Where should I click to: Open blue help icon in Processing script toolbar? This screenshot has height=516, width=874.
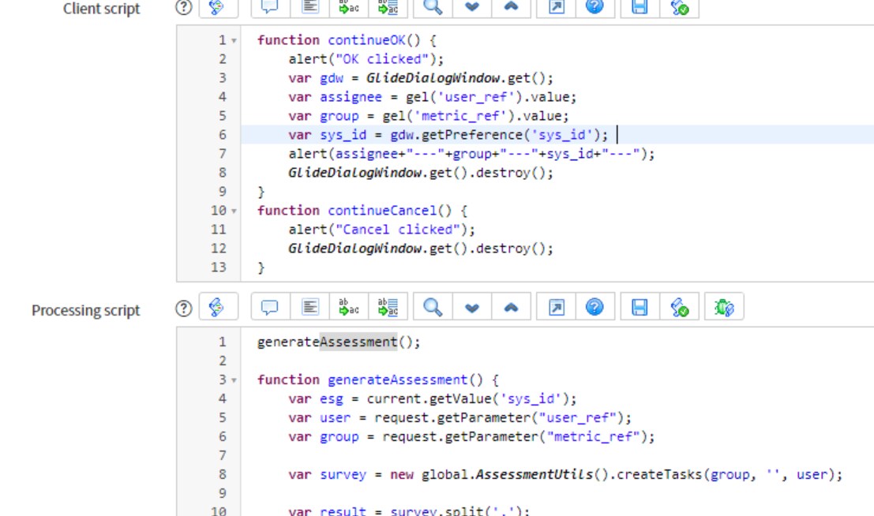(x=595, y=307)
